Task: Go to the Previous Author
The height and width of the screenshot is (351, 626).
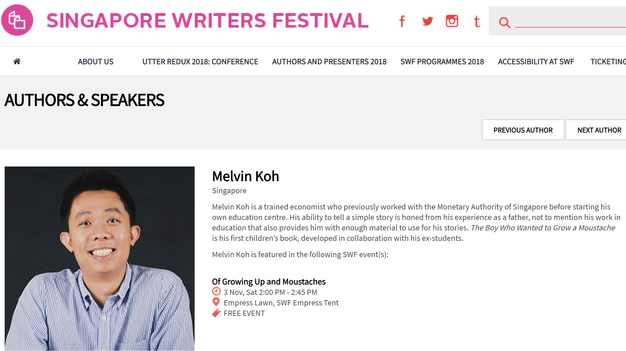Action: point(523,130)
